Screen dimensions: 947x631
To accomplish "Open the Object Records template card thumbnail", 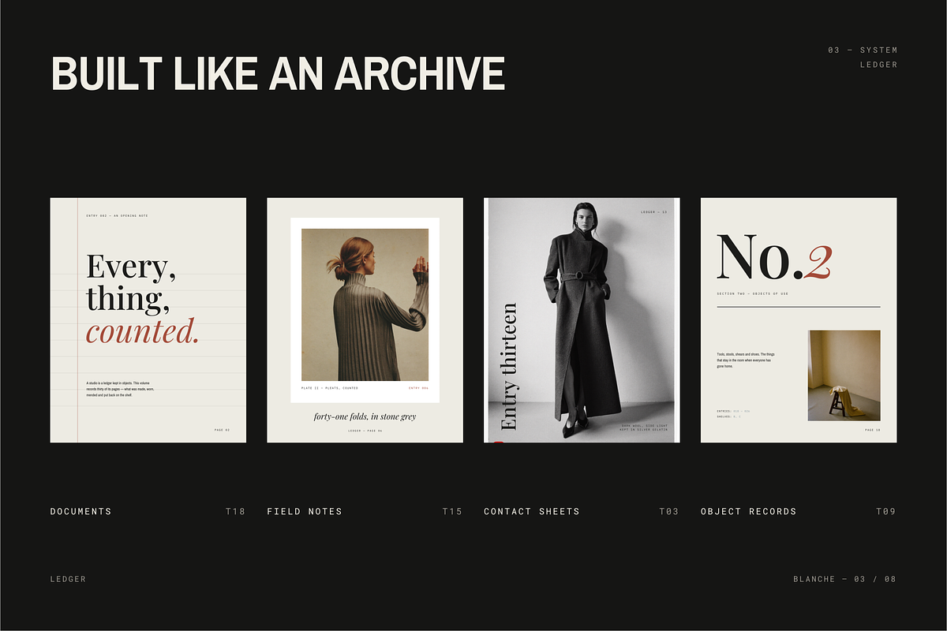I will 799,320.
